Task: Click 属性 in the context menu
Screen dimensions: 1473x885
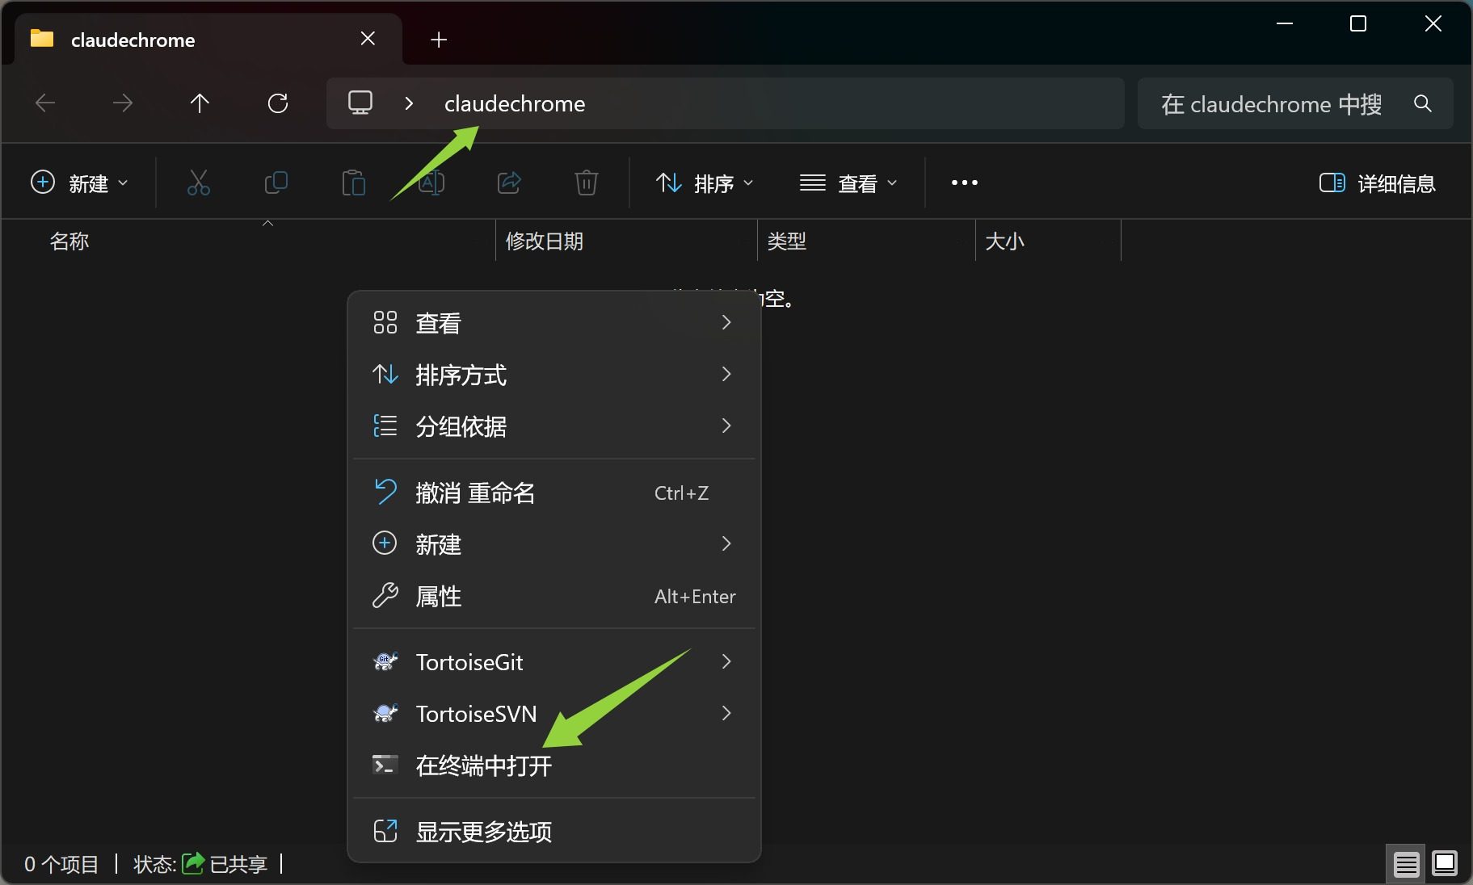Action: click(x=439, y=597)
